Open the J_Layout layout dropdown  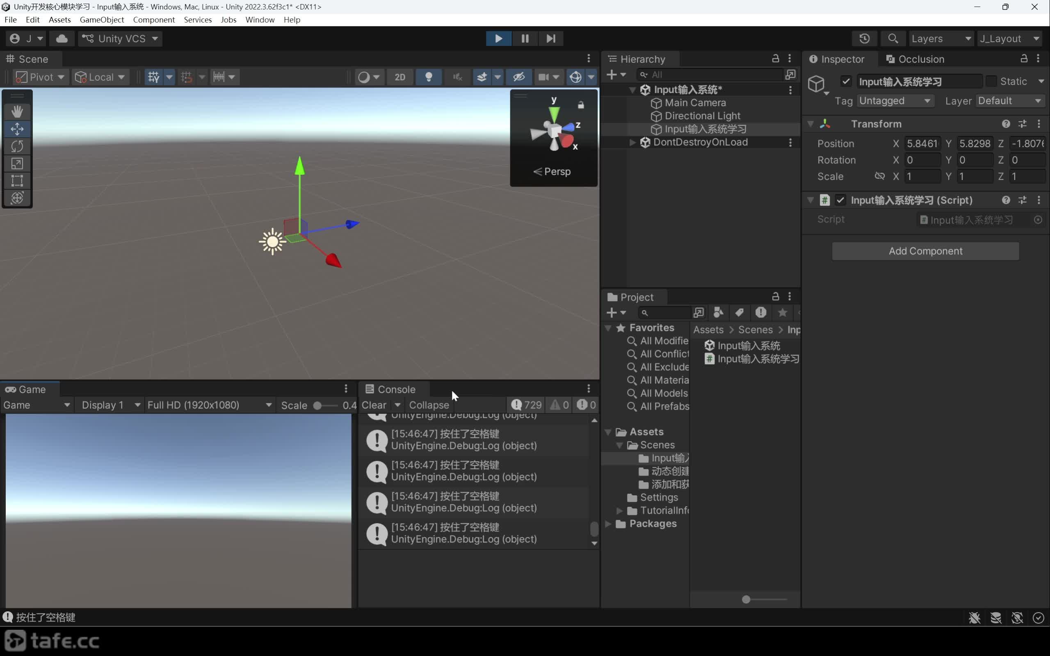(x=1010, y=39)
